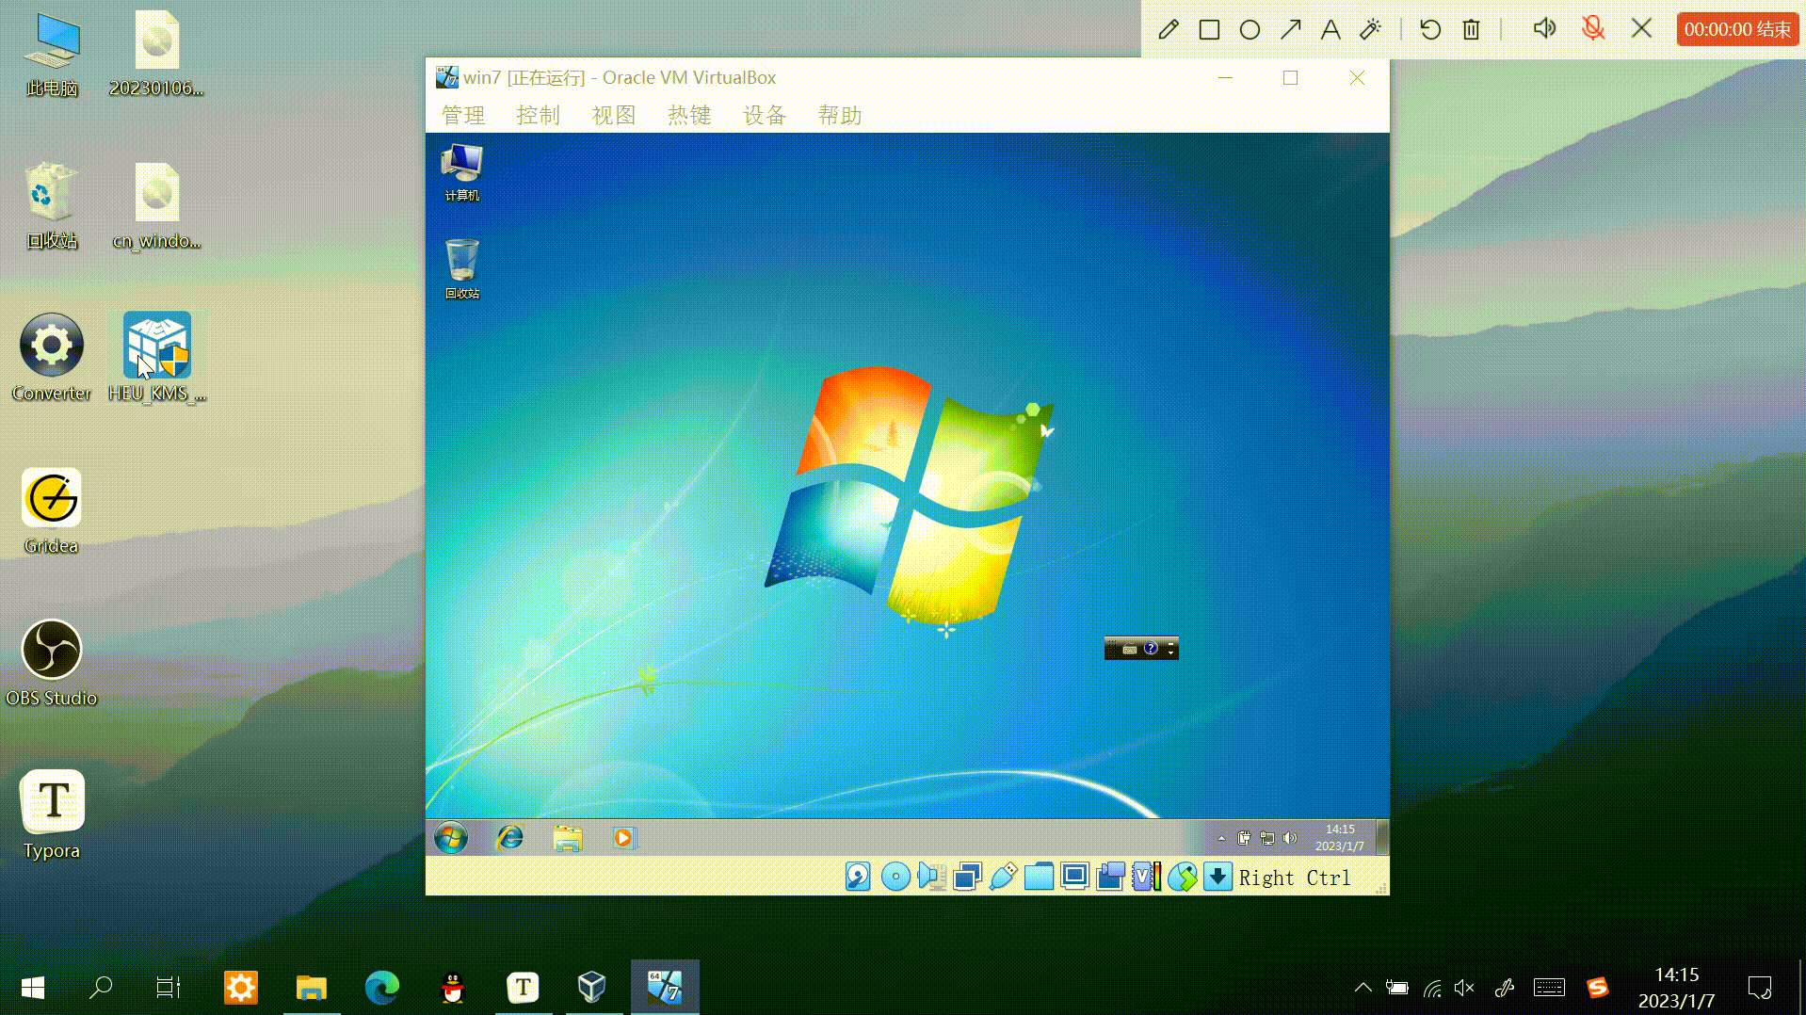The image size is (1806, 1015).
Task: Click the audio indicator in VirtualBox status bar
Action: click(x=931, y=877)
